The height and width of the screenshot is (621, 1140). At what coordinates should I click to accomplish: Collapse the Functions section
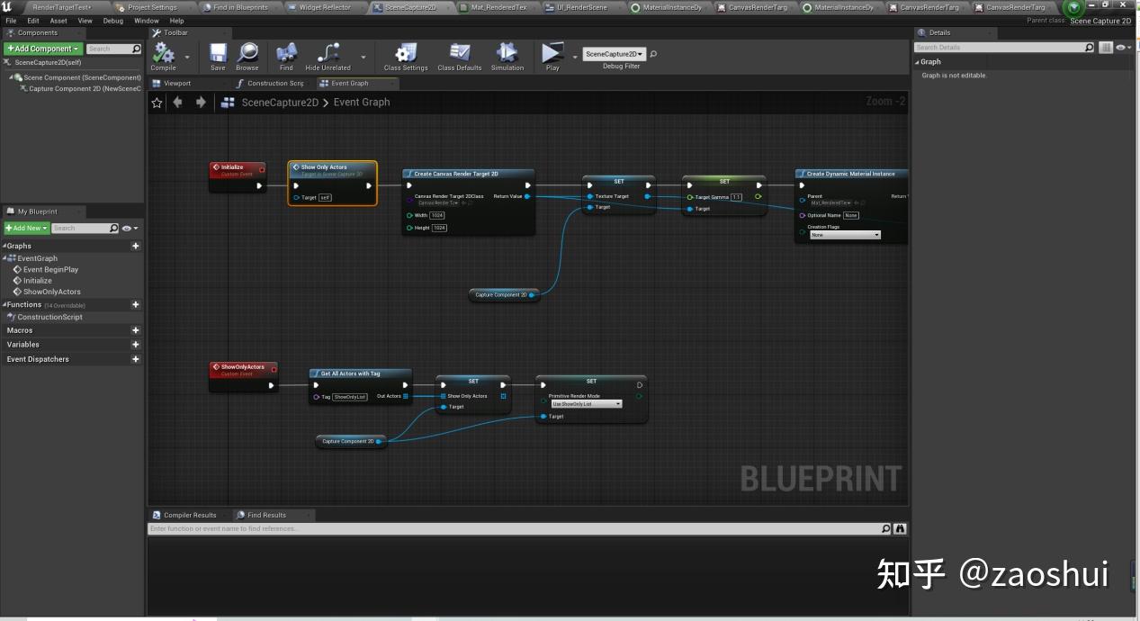click(x=4, y=305)
